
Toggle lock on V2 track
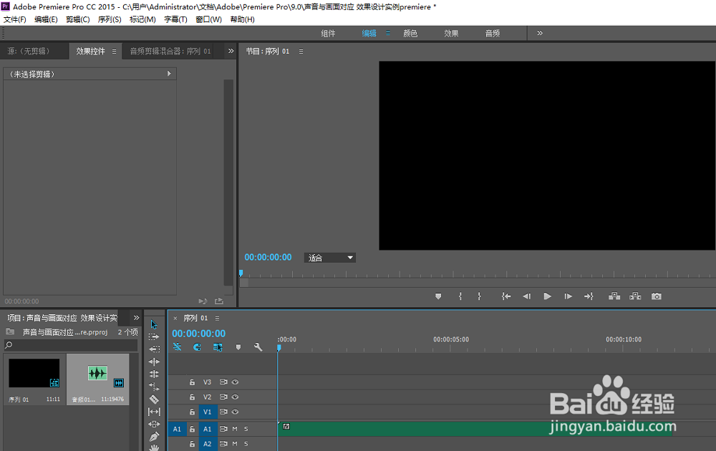[192, 397]
